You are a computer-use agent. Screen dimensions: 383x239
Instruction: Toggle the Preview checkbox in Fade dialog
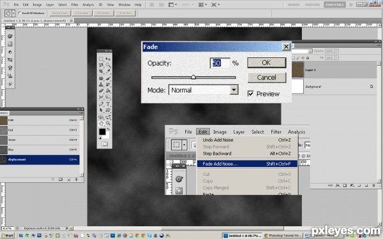[250, 94]
